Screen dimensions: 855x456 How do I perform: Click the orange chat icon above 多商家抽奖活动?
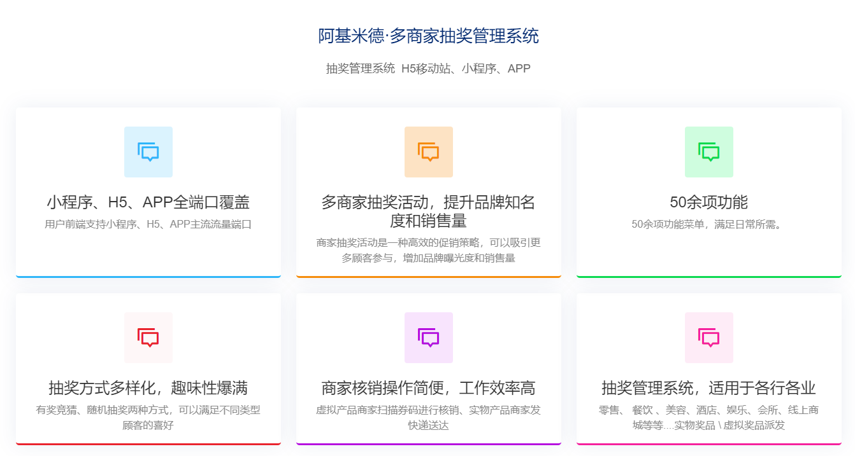point(429,152)
